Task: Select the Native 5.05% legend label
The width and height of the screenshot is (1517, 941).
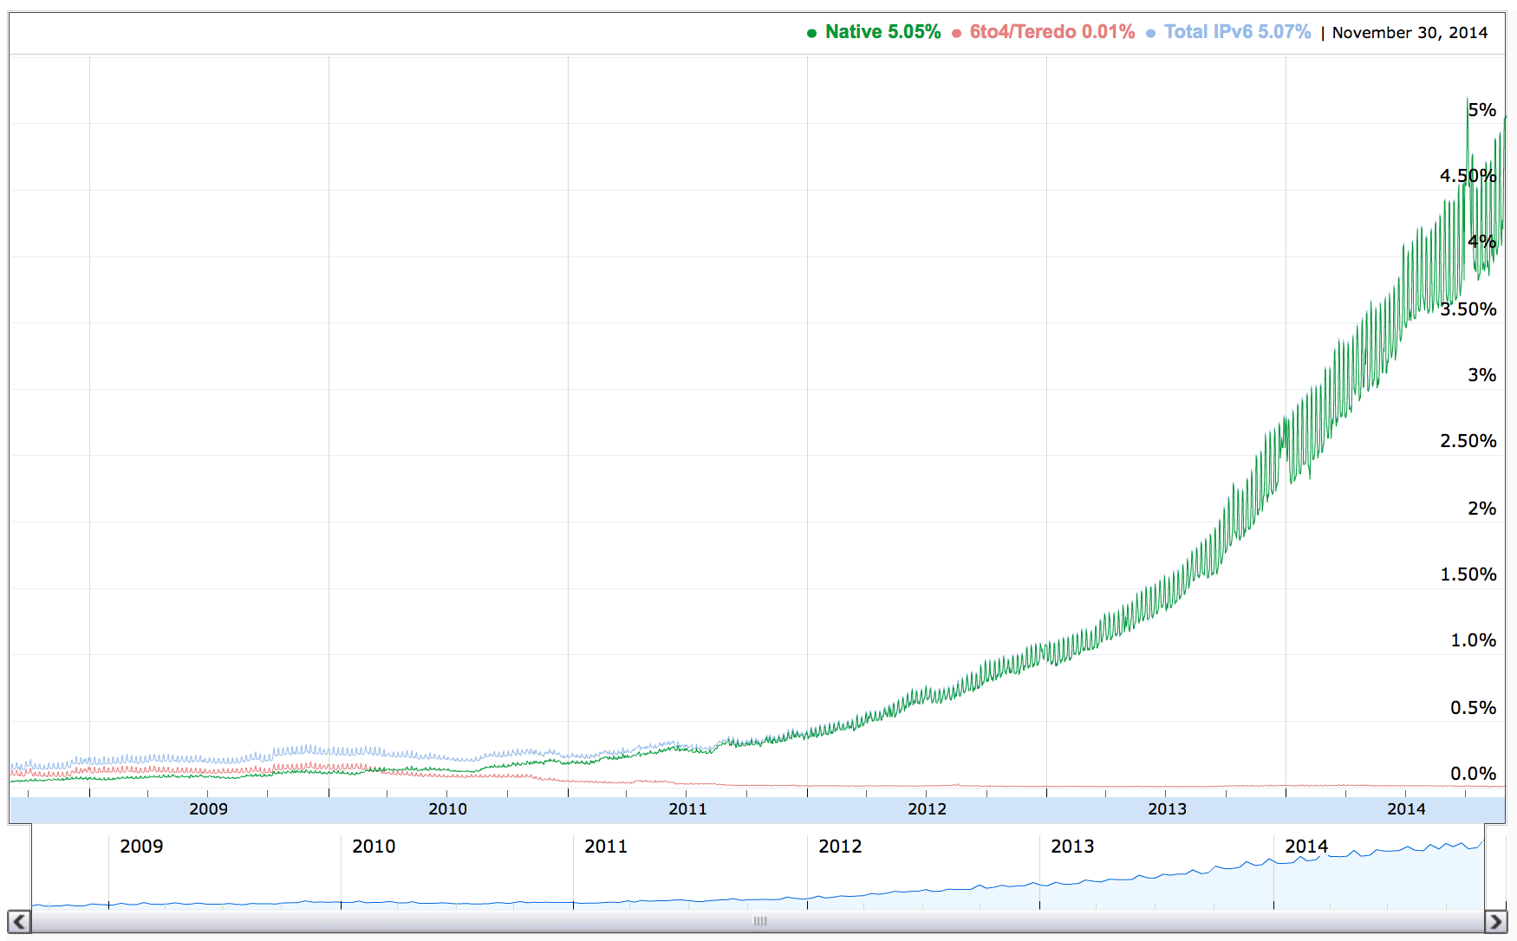Action: click(882, 32)
